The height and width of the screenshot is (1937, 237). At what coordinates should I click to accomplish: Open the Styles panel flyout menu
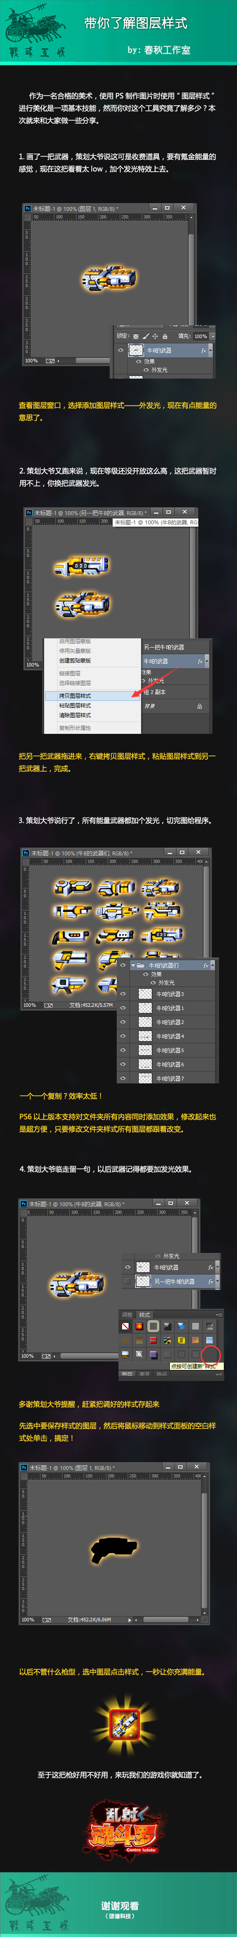[x=219, y=1315]
